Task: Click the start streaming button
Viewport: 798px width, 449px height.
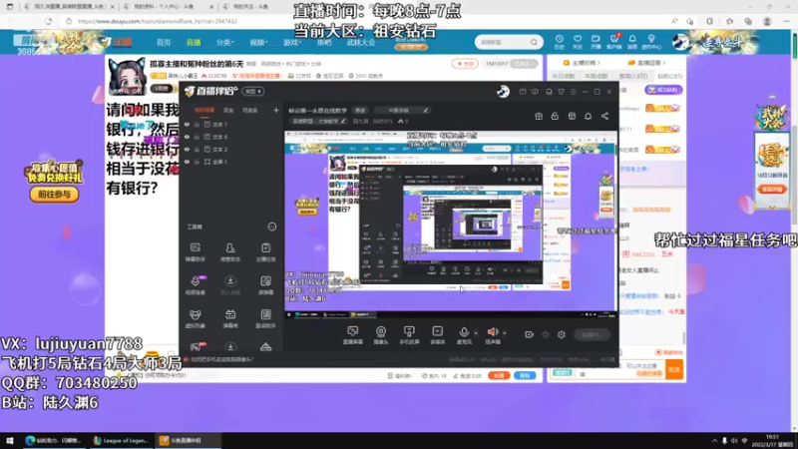Action: (x=592, y=335)
